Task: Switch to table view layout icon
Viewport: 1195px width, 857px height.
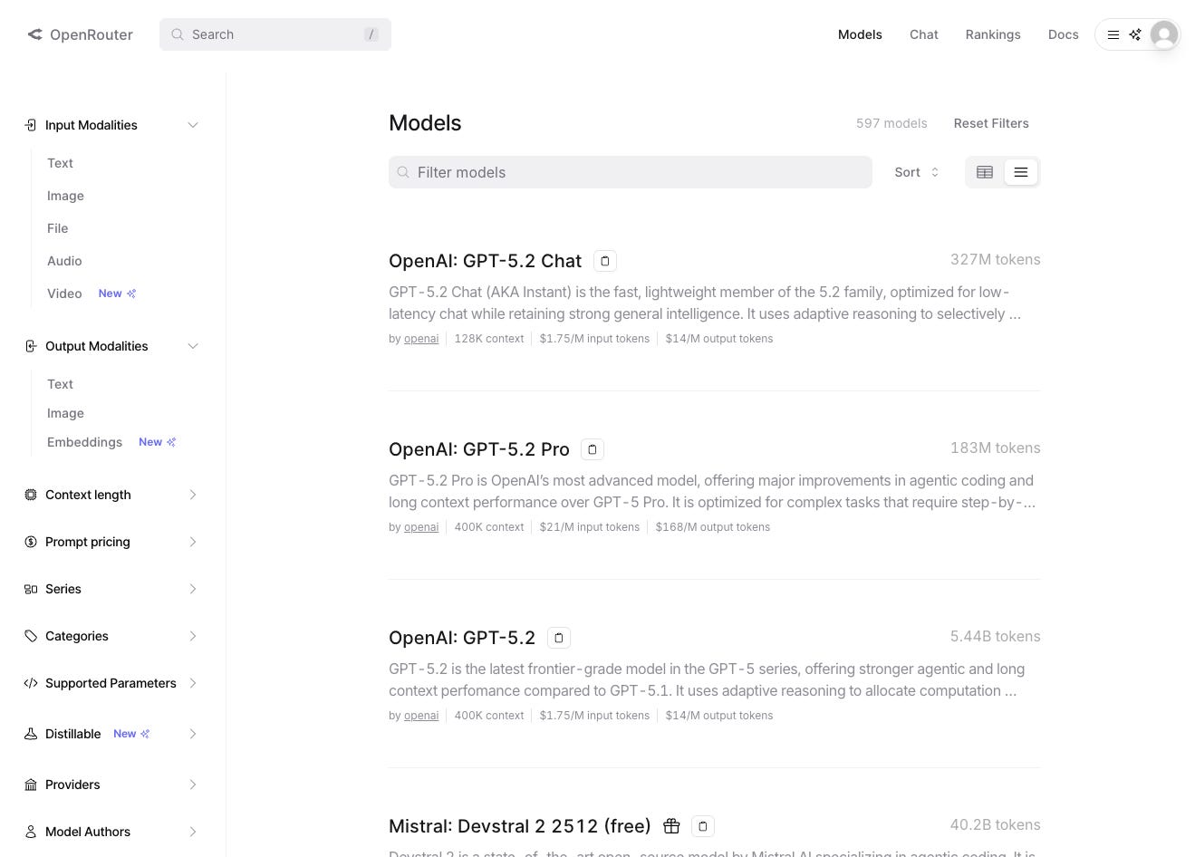Action: [x=985, y=172]
